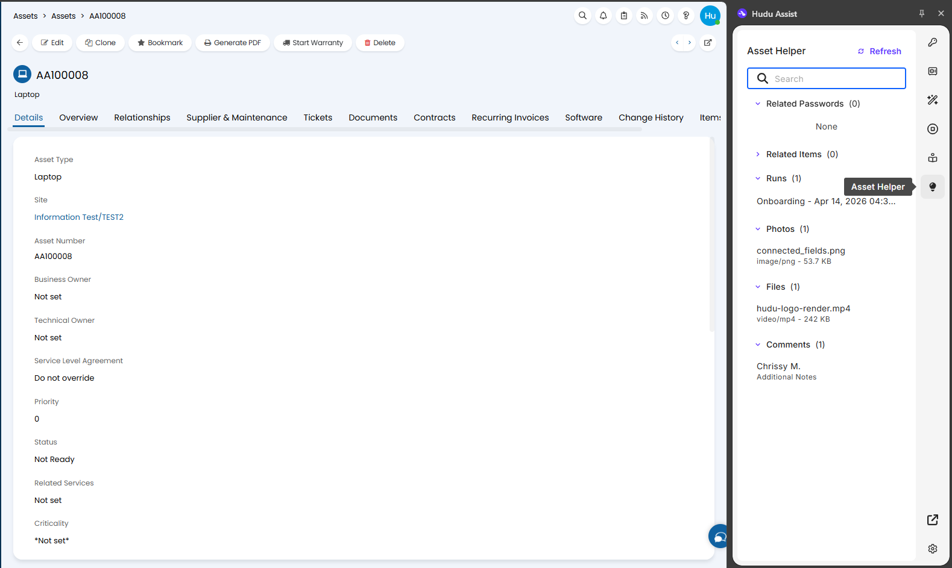This screenshot has height=568, width=952.
Task: Open the Recurring Invoices tab
Action: pos(510,117)
